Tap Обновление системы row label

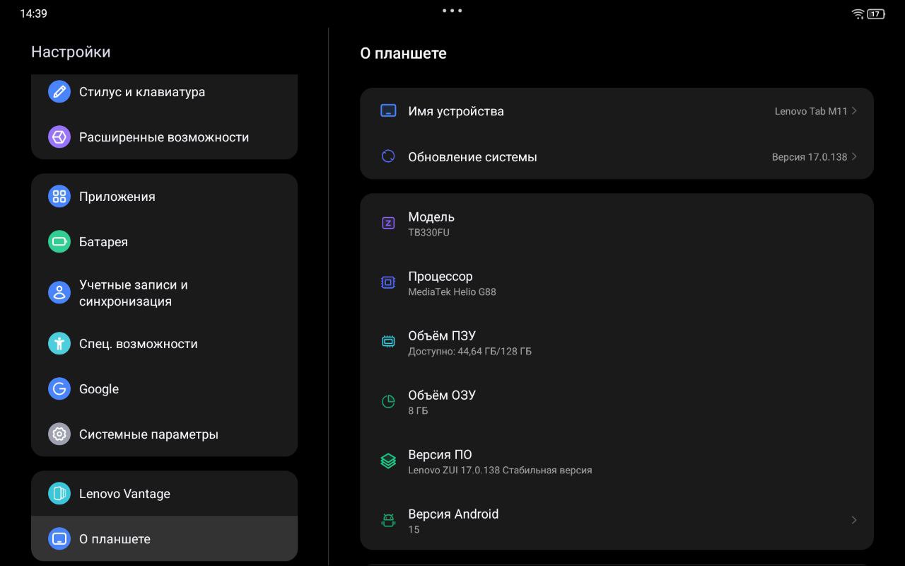472,157
